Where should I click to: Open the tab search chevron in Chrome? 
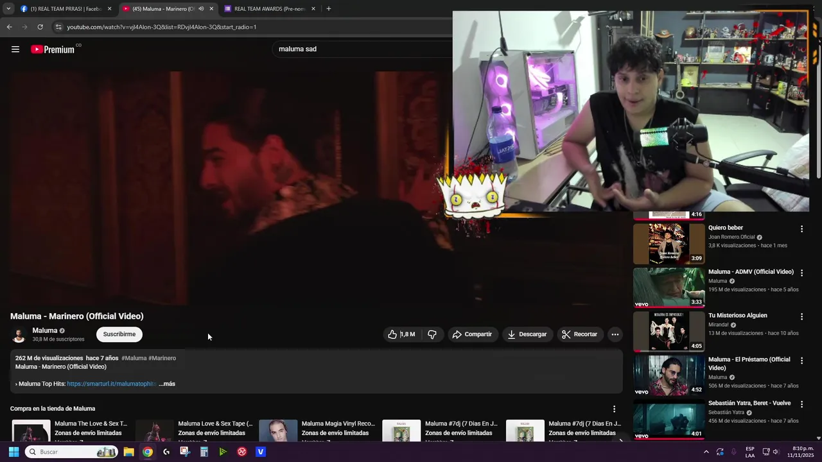coord(8,9)
